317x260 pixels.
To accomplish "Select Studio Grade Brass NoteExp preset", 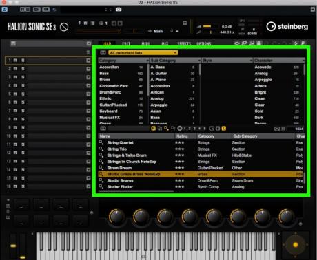I will (201, 174).
